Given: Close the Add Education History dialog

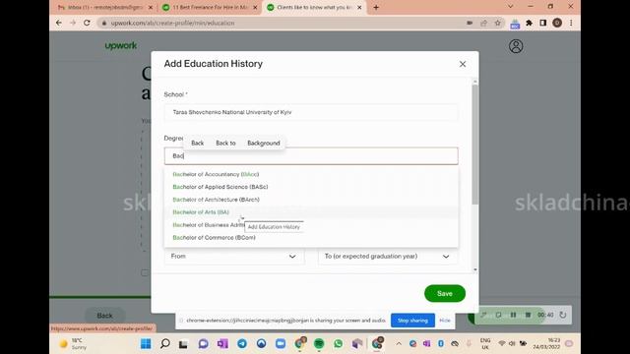Looking at the screenshot, I should click(463, 64).
